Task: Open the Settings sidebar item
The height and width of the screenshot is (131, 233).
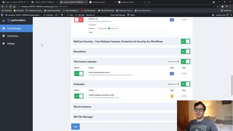Action: click(x=16, y=44)
